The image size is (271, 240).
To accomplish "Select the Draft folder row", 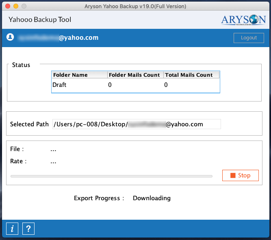I will (136, 84).
